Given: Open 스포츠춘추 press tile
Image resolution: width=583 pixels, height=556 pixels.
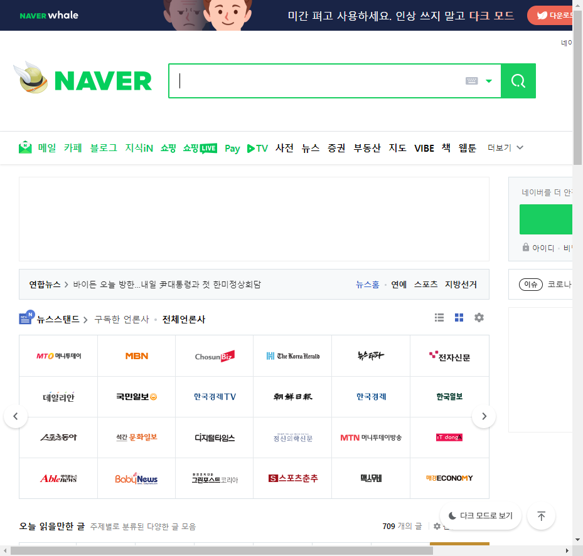Looking at the screenshot, I should [292, 478].
